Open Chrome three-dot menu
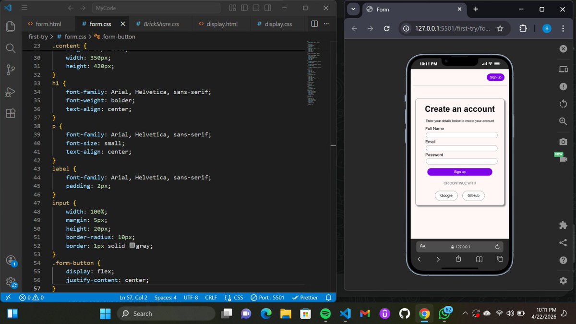This screenshot has width=576, height=324. click(x=563, y=29)
